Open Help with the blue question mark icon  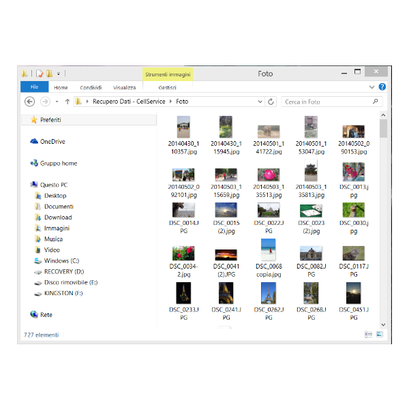(382, 87)
